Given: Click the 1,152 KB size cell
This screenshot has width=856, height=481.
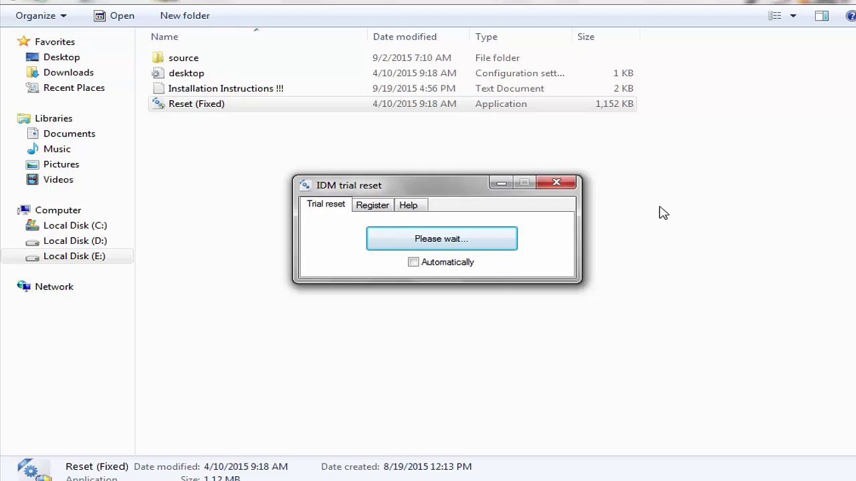Looking at the screenshot, I should 614,104.
